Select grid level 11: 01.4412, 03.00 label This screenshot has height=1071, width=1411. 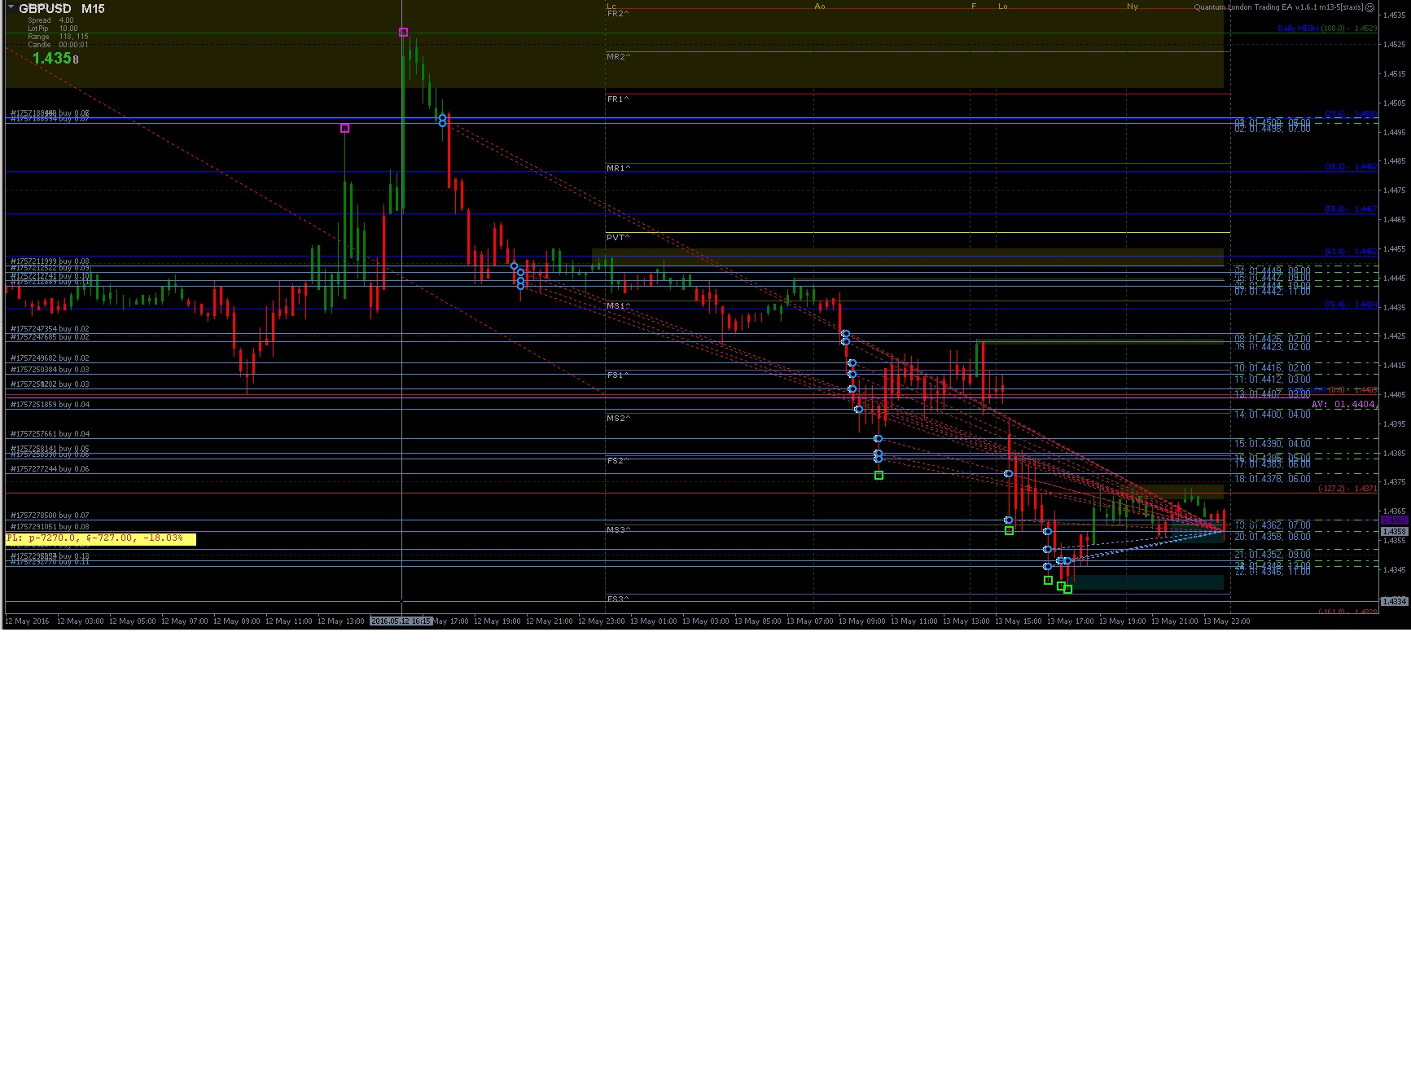click(1273, 380)
